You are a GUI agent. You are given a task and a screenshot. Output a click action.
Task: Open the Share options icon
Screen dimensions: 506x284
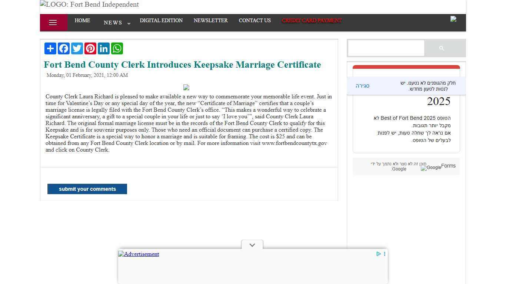[x=50, y=48]
